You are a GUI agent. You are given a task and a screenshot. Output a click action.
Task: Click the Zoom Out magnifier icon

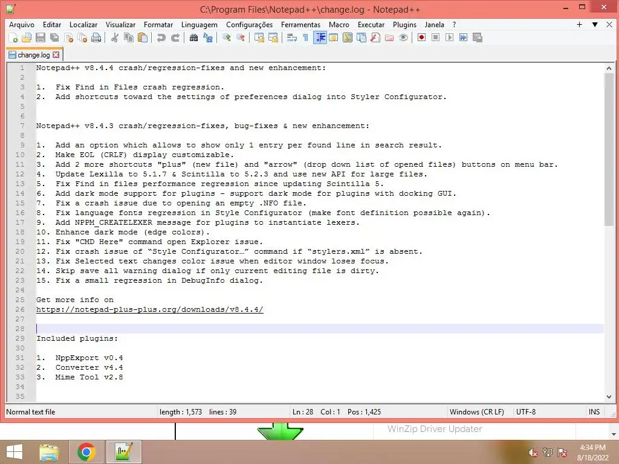point(241,37)
